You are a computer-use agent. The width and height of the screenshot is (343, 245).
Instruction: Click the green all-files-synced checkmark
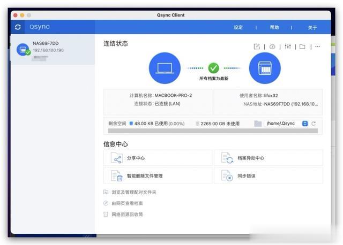213,68
